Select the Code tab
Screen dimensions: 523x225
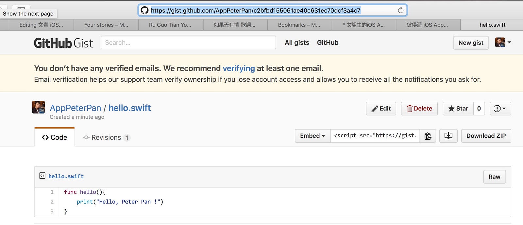(x=55, y=137)
